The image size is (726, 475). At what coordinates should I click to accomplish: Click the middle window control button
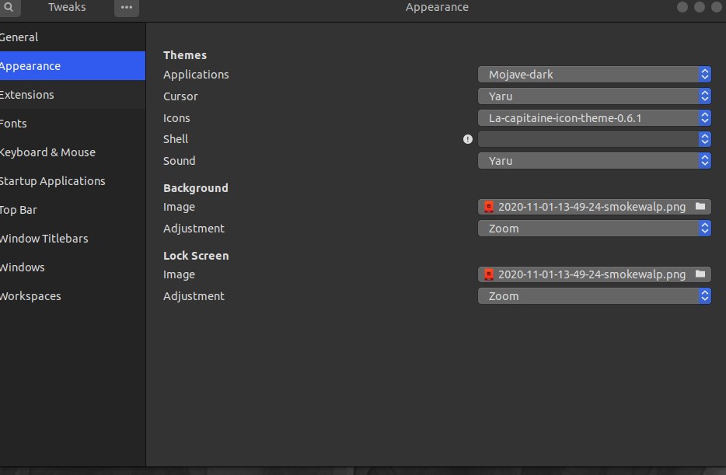(x=699, y=7)
